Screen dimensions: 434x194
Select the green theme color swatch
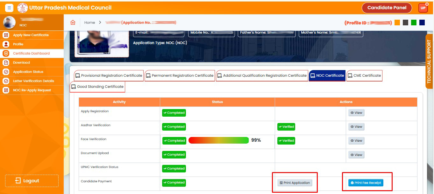tap(414, 23)
